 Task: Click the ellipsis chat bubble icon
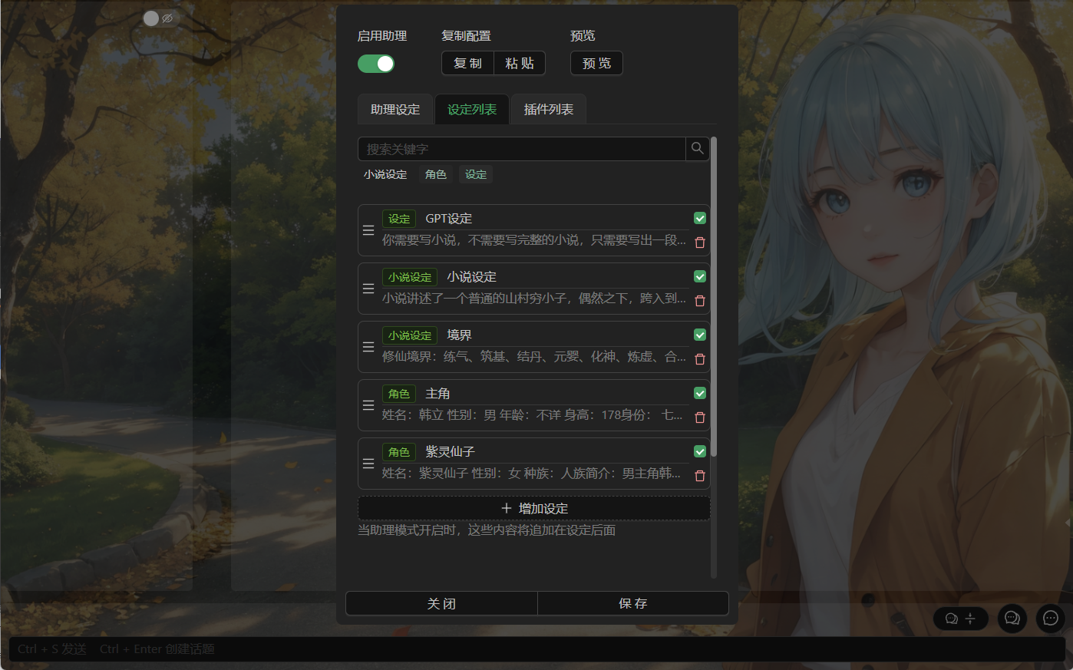click(1051, 618)
